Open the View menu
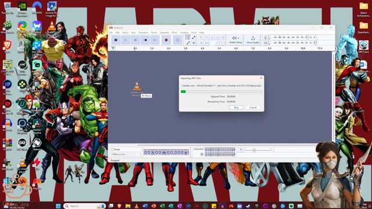The width and height of the screenshot is (372, 209). pyautogui.click(x=133, y=33)
